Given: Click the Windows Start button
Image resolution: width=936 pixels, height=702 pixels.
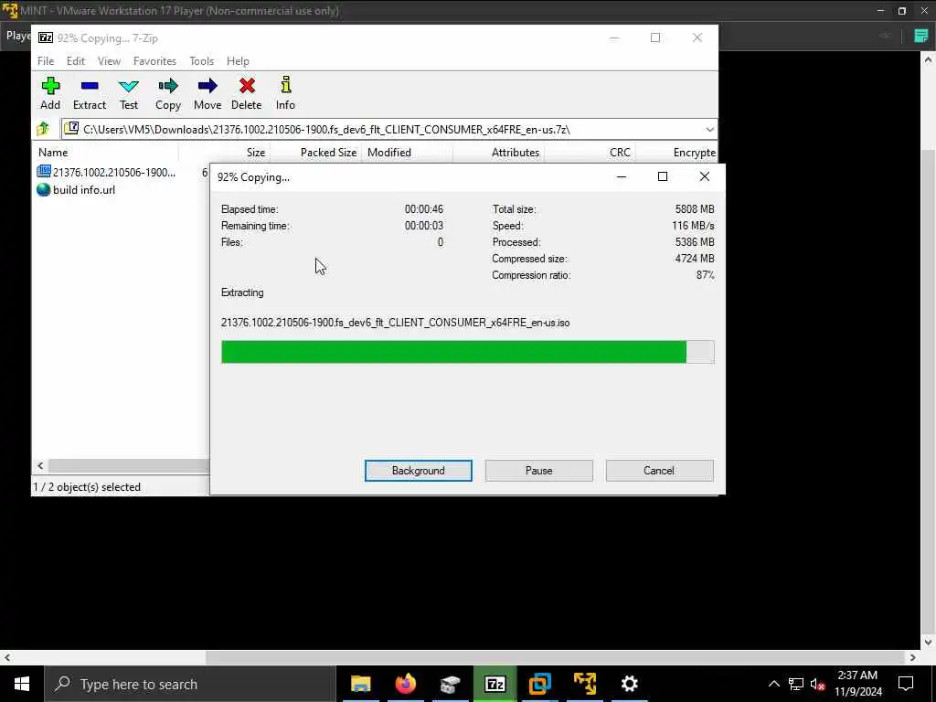Looking at the screenshot, I should (x=22, y=684).
